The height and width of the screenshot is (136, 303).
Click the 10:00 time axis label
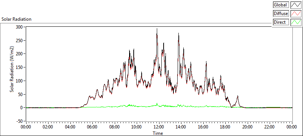[x=137, y=127]
